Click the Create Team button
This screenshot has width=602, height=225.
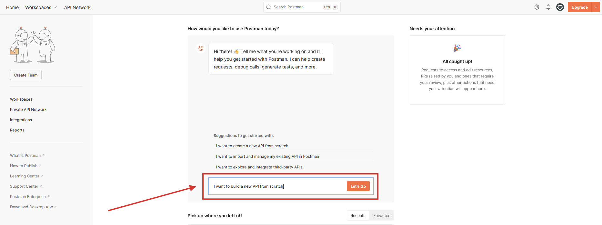[x=25, y=75]
